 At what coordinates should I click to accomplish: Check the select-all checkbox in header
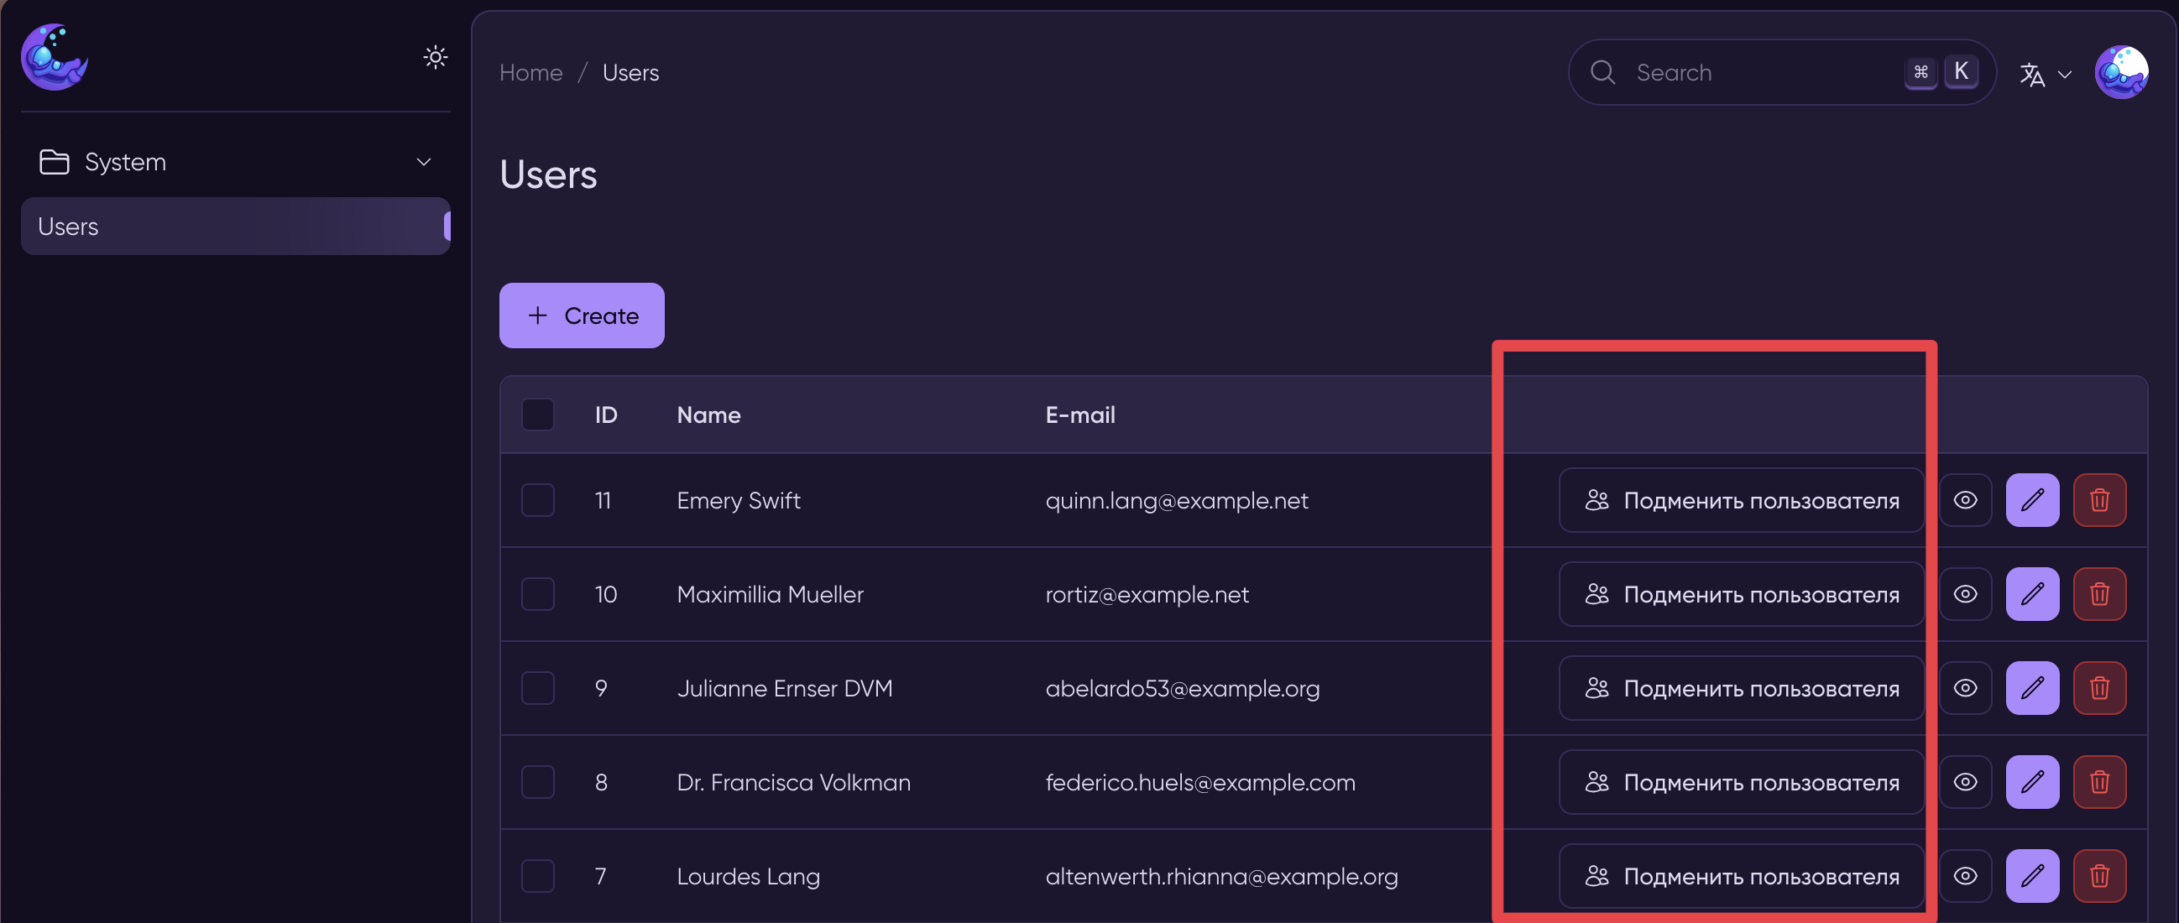tap(538, 415)
